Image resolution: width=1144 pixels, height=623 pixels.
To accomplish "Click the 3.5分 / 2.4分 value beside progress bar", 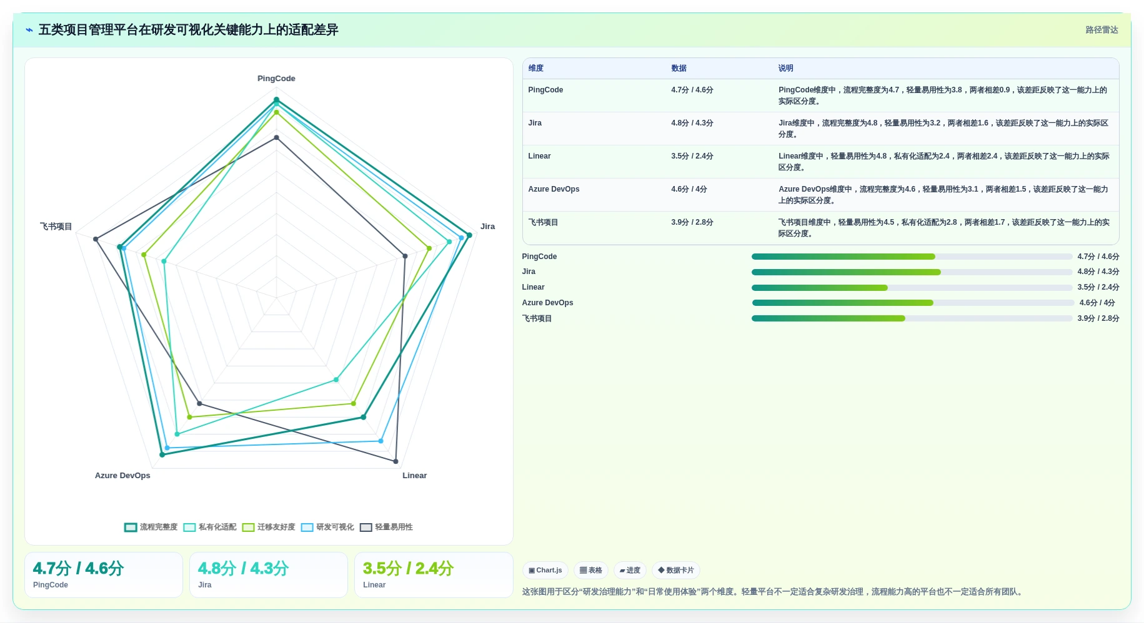I will pyautogui.click(x=1098, y=287).
